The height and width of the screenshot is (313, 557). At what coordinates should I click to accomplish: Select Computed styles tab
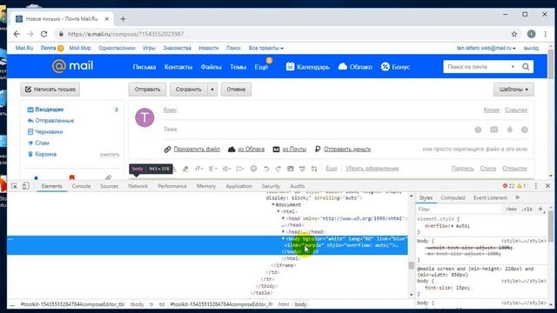tap(453, 197)
